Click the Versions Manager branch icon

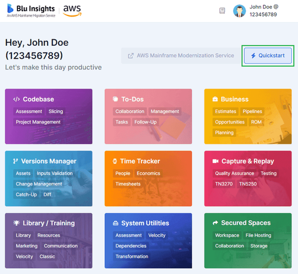(x=15, y=161)
